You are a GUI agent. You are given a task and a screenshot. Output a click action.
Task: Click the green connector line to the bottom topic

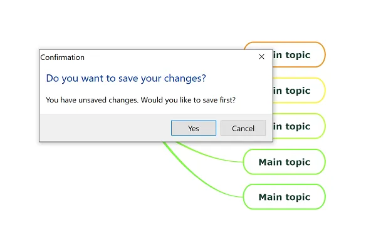(207, 182)
